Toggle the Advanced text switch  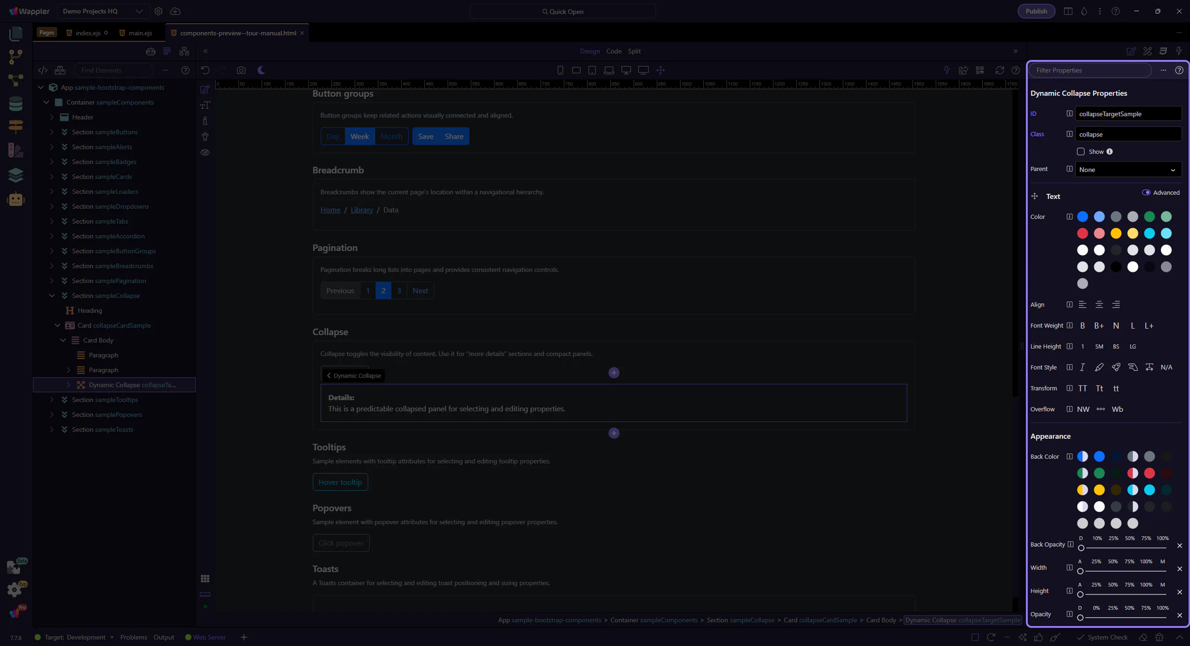point(1146,192)
